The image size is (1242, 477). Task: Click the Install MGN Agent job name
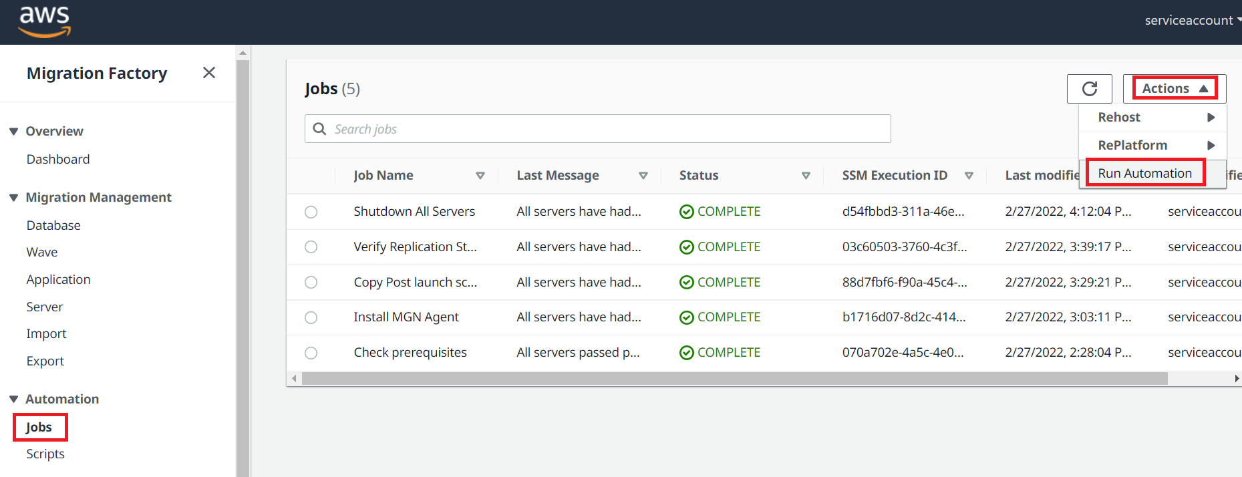[x=406, y=317]
